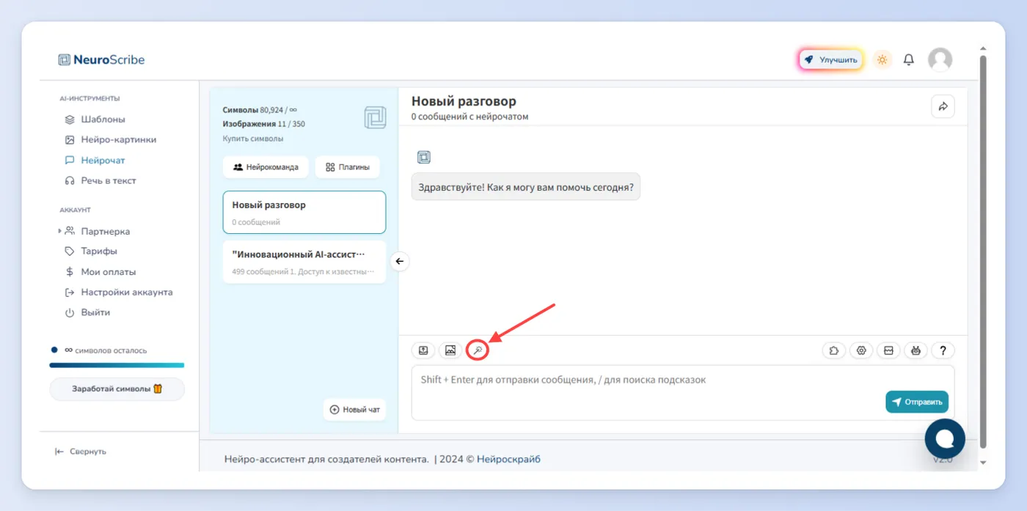The image size is (1027, 511).
Task: Start a Новый чат
Action: coord(355,410)
